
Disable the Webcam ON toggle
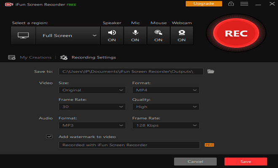point(182,35)
